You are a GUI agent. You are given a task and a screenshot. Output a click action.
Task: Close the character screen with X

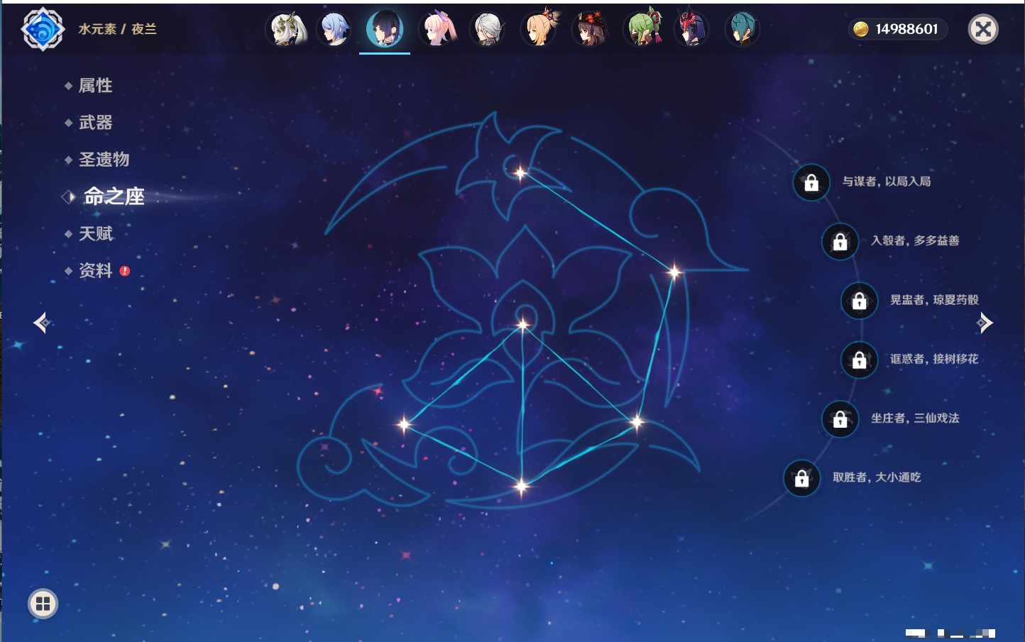[983, 29]
